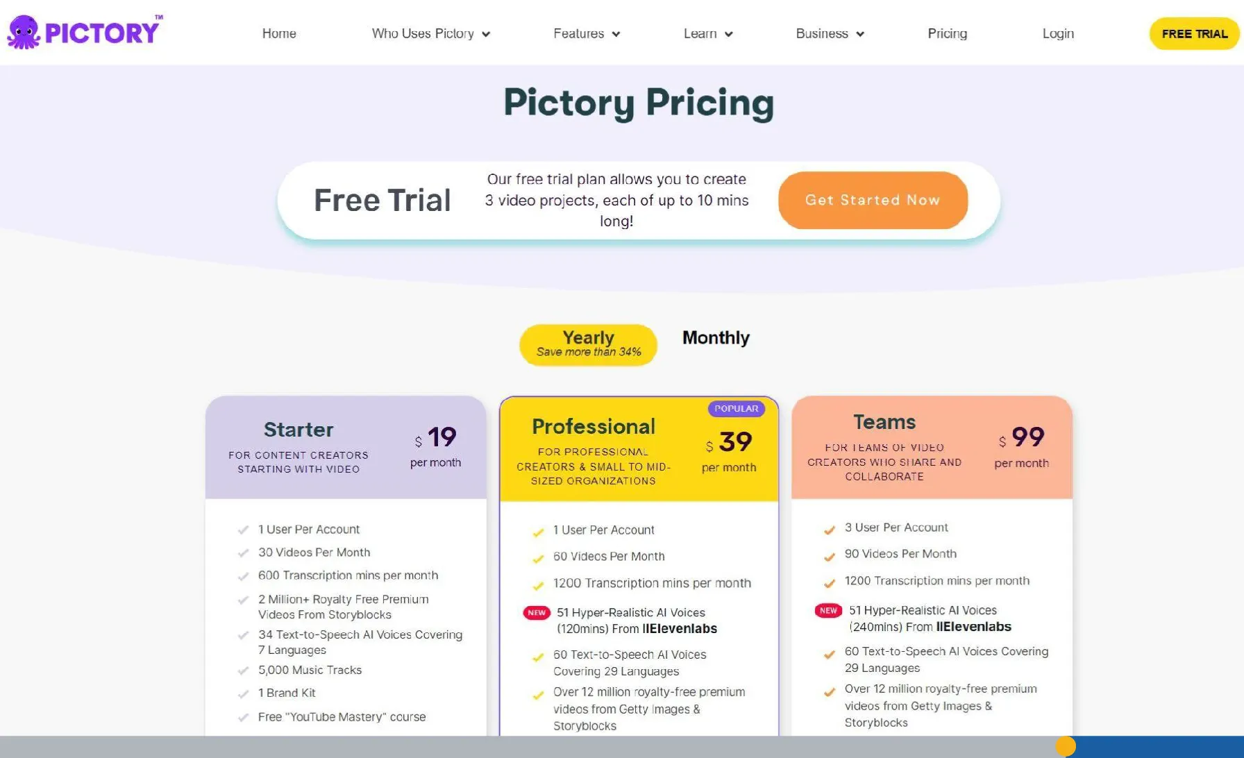Click the Starter plan header card

(346, 447)
